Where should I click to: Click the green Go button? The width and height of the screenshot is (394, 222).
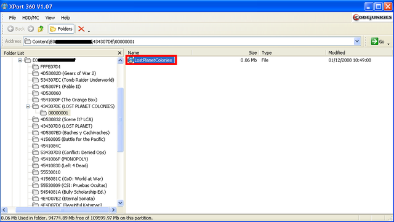pos(377,41)
